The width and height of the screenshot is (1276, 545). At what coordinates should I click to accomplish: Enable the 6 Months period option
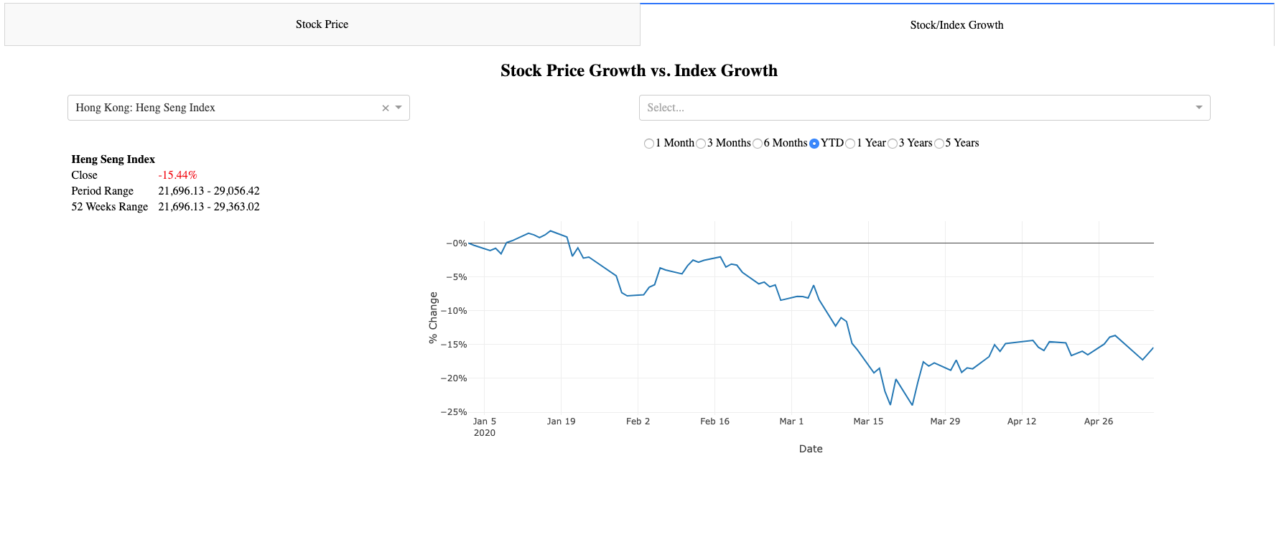click(x=758, y=144)
